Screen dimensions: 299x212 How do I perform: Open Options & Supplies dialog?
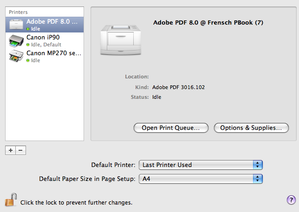pyautogui.click(x=251, y=128)
